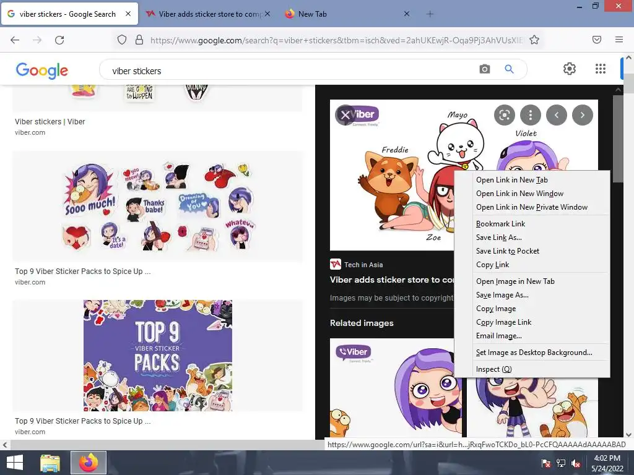Click the padlock site info icon
Image resolution: width=634 pixels, height=475 pixels.
coord(139,40)
